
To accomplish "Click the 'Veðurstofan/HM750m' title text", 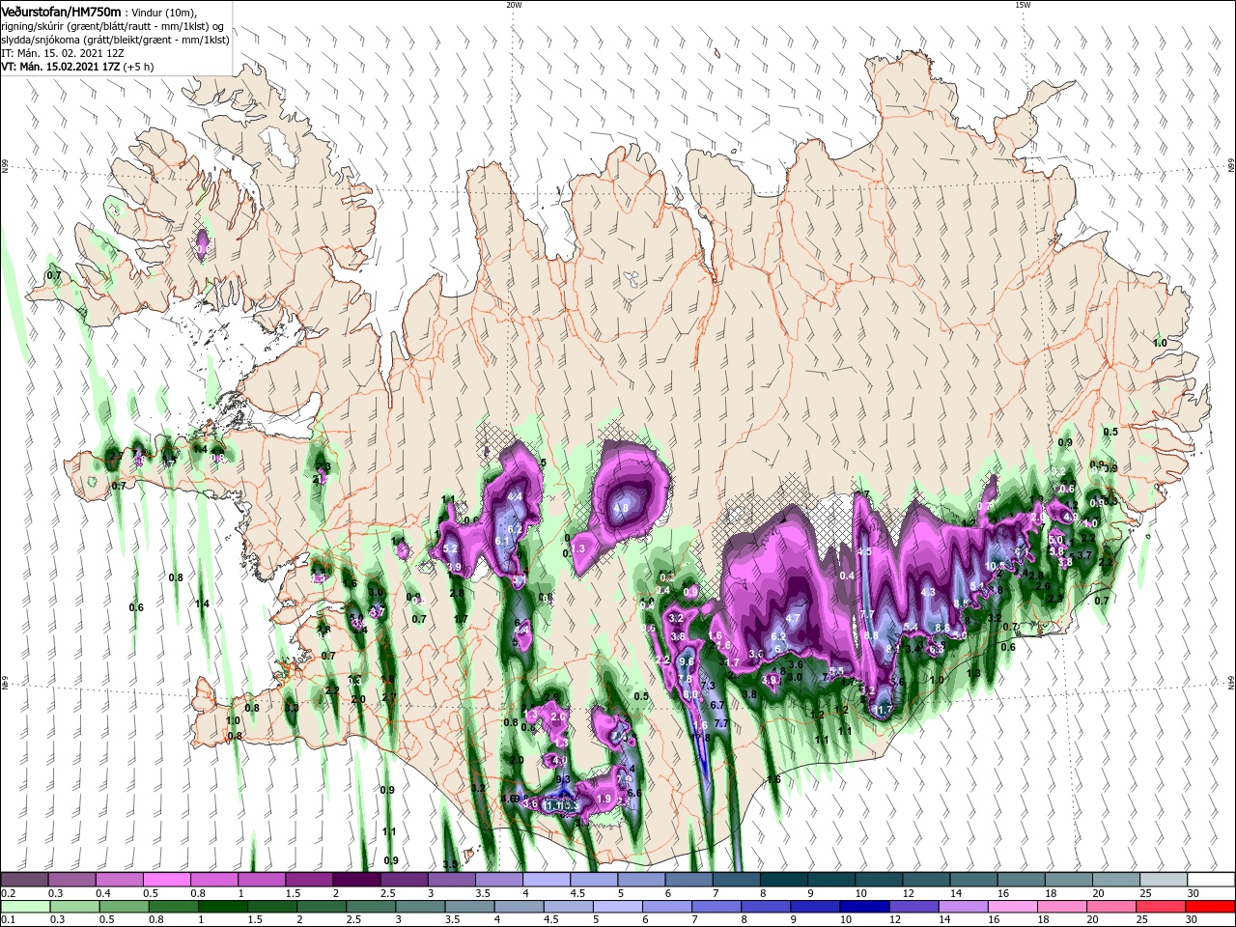I will click(x=62, y=11).
